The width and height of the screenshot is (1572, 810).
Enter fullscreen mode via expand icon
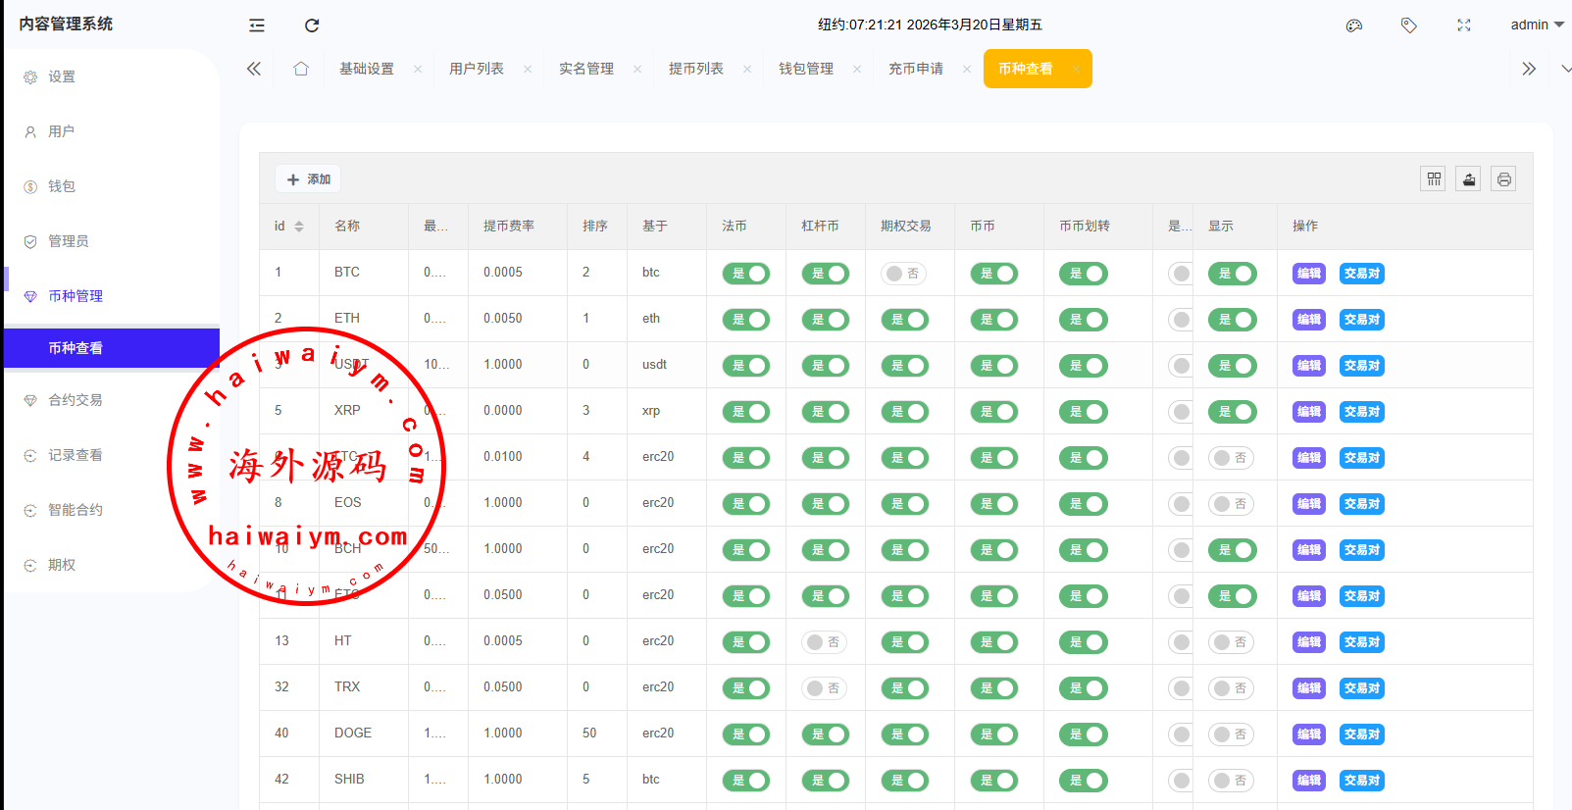point(1464,25)
